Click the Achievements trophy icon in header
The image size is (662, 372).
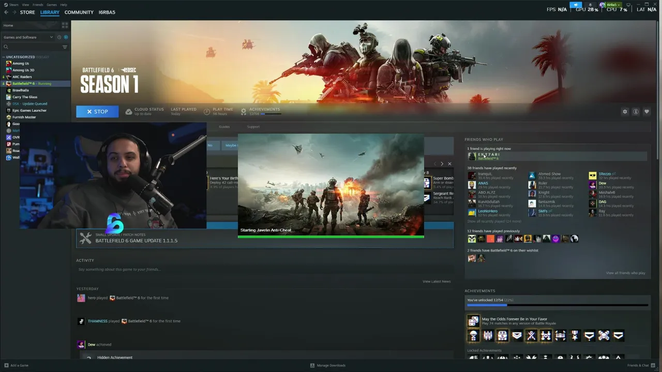coord(244,112)
